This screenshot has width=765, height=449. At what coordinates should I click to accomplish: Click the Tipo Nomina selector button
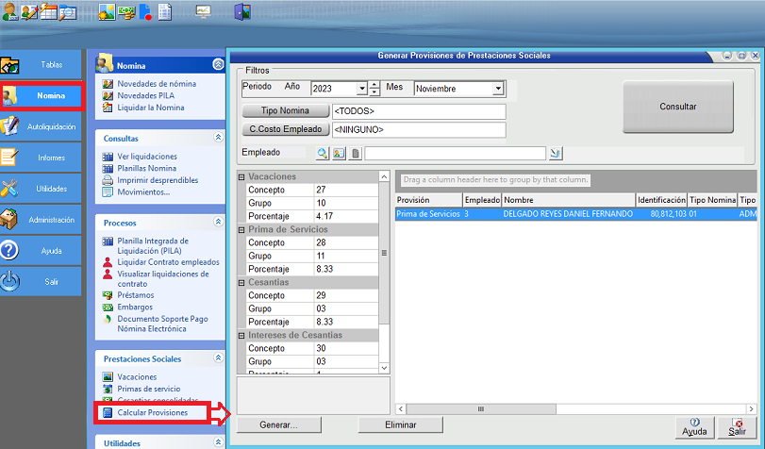pos(285,111)
